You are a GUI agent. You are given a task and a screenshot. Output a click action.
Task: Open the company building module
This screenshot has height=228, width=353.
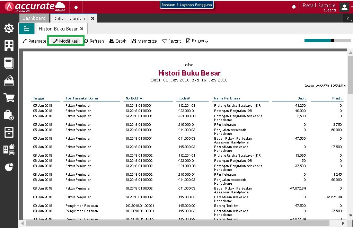(x=9, y=46)
